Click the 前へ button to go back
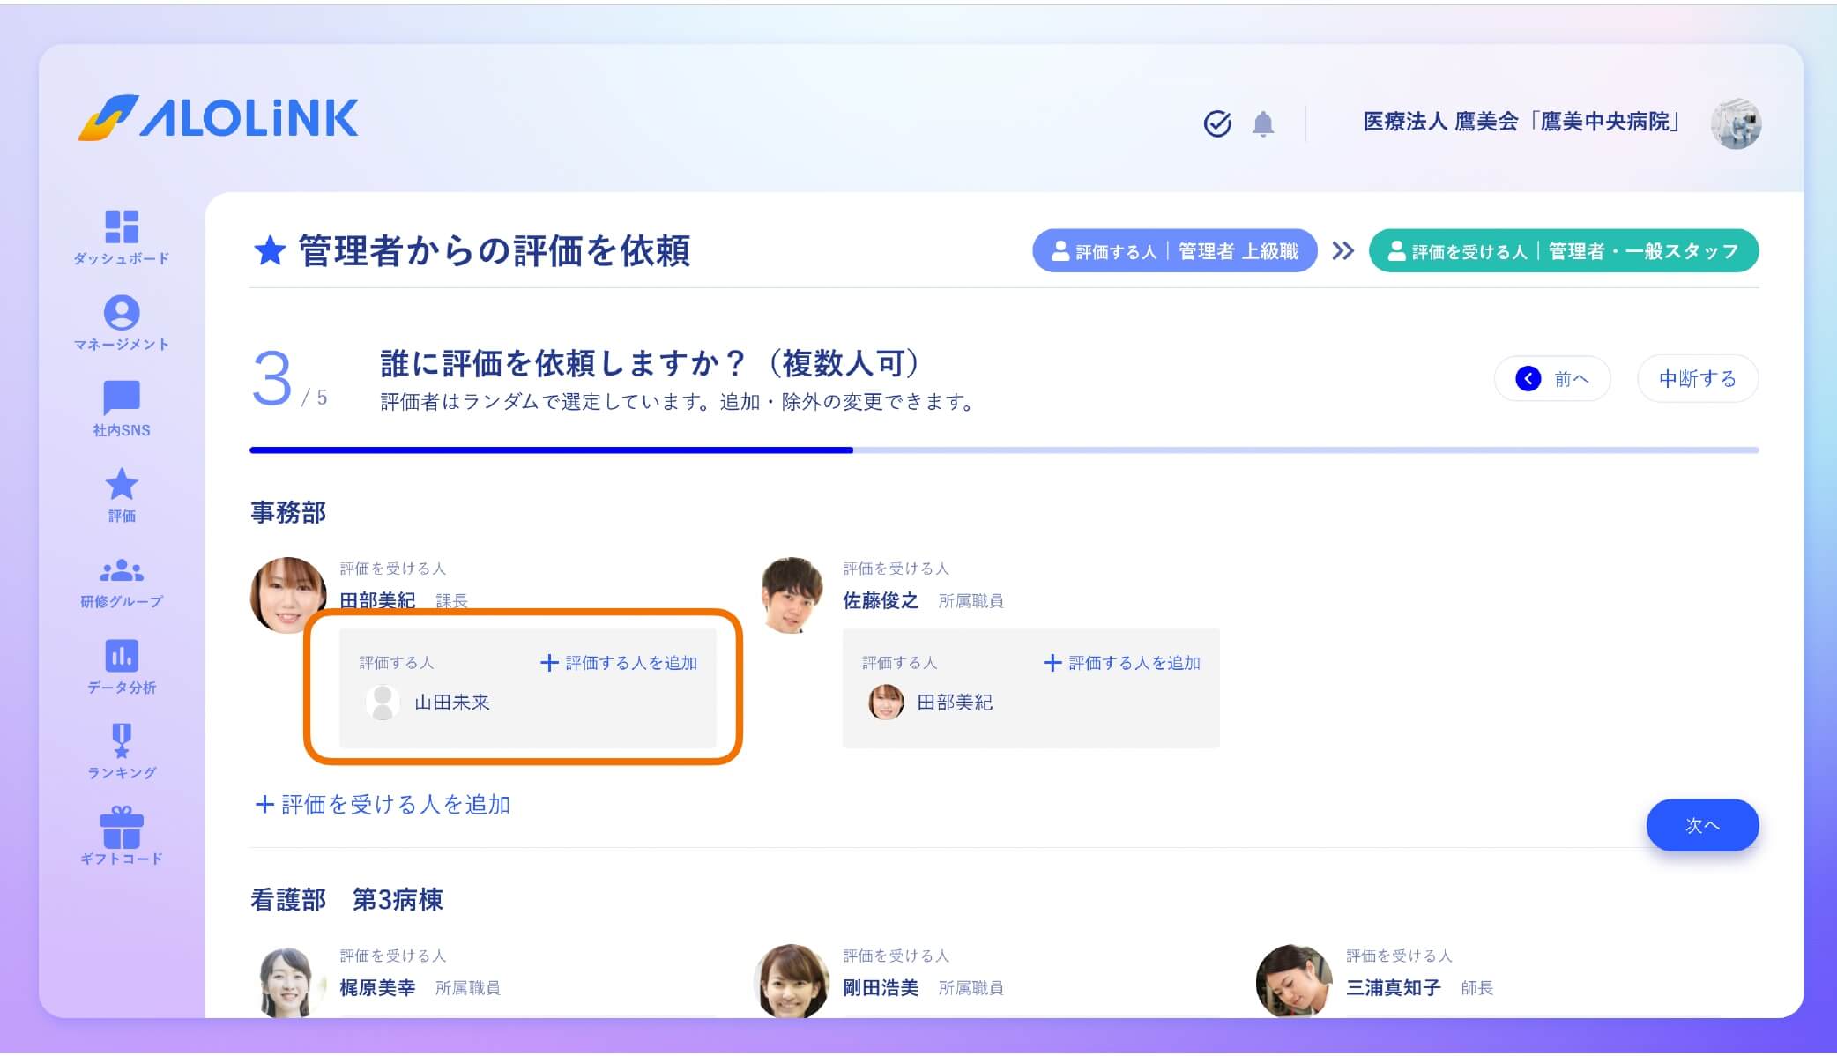1837x1056 pixels. click(x=1551, y=378)
